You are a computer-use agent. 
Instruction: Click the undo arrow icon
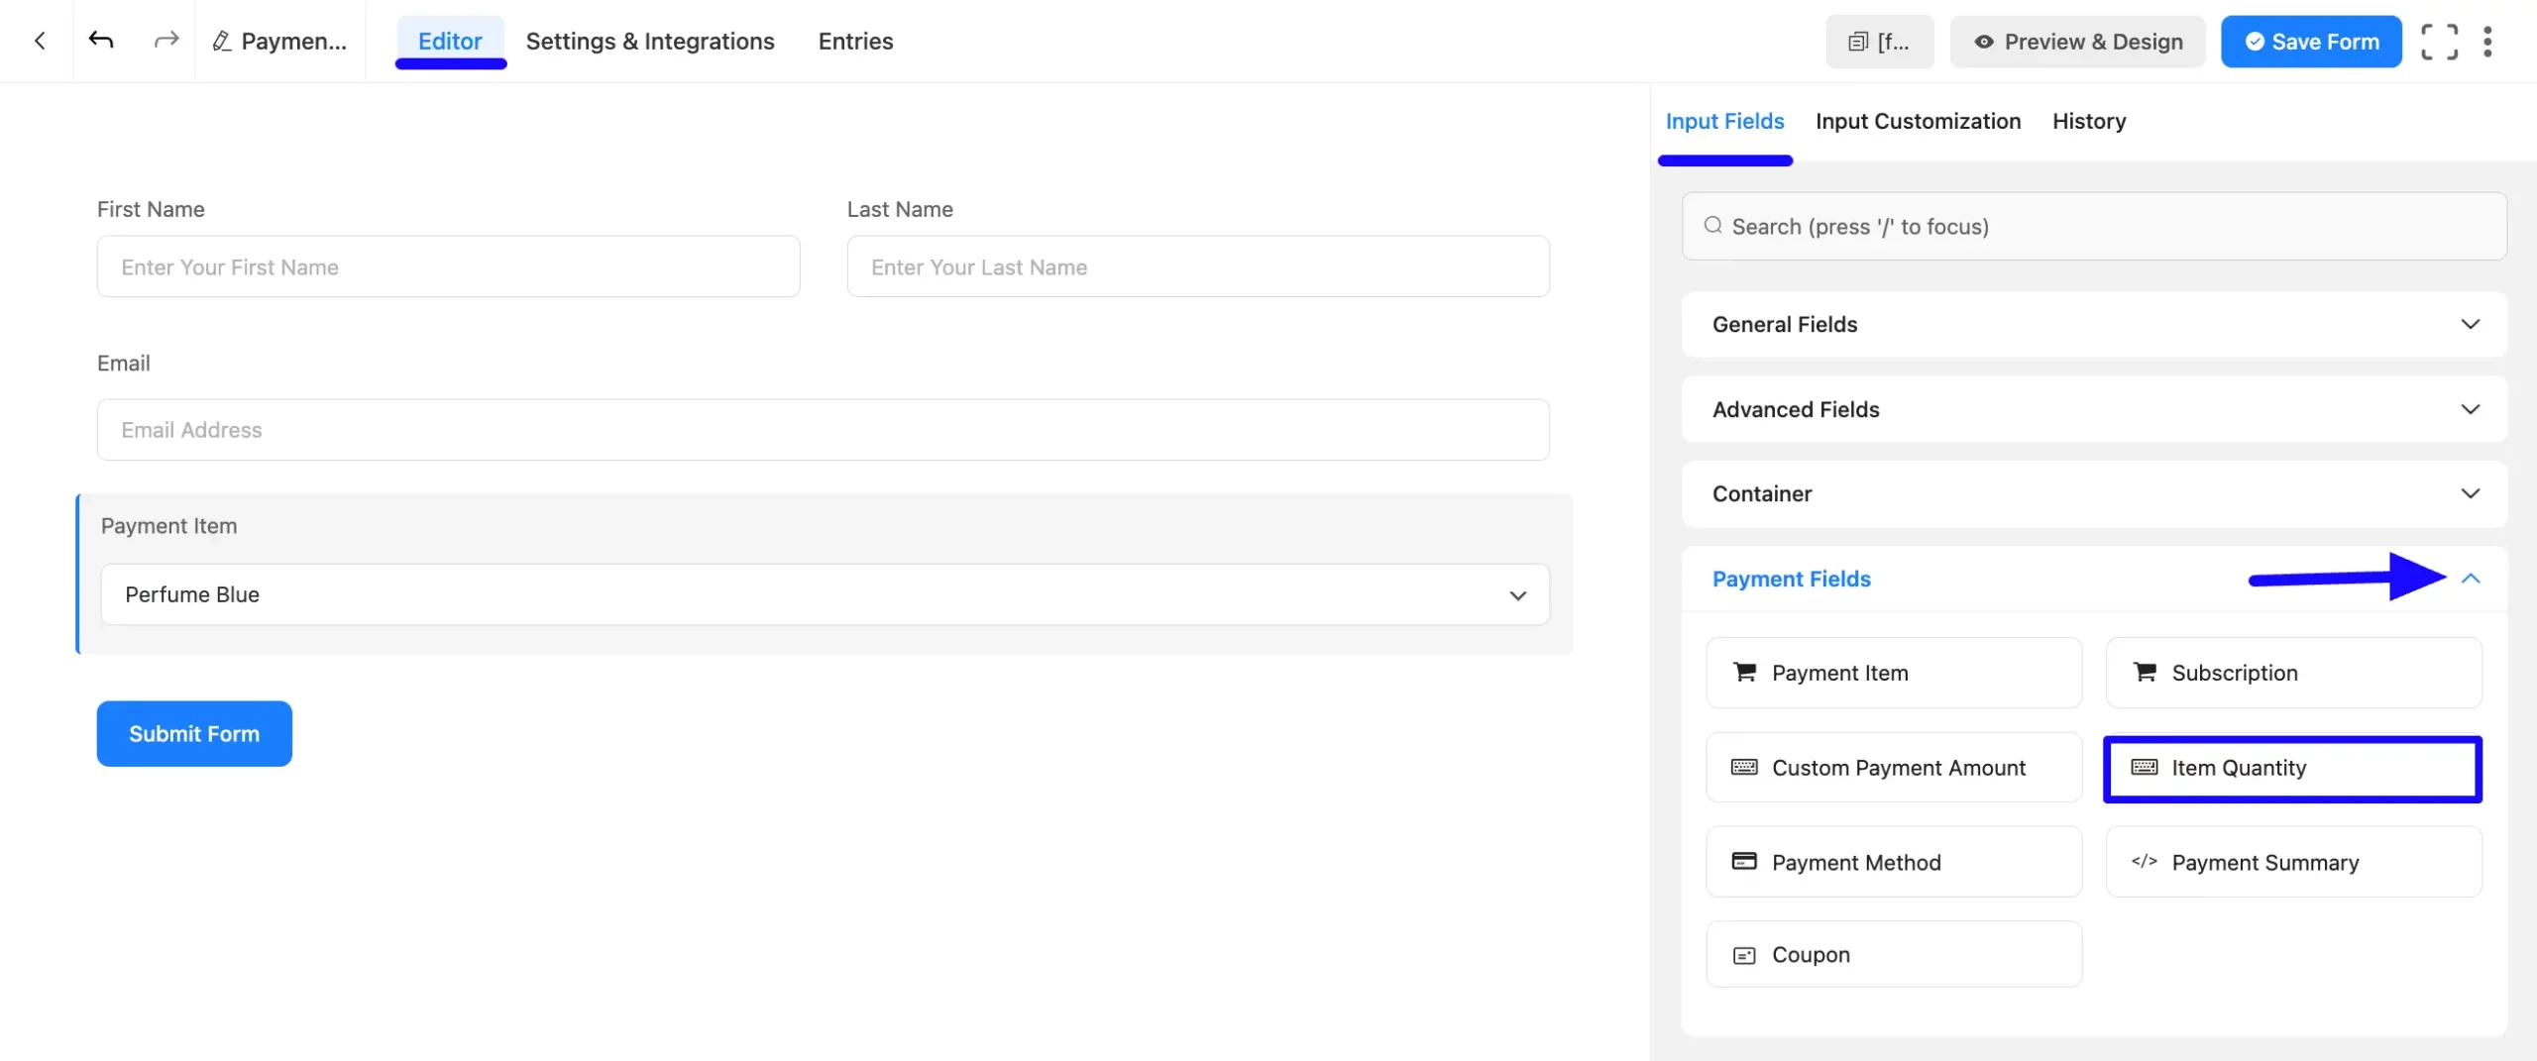101,41
